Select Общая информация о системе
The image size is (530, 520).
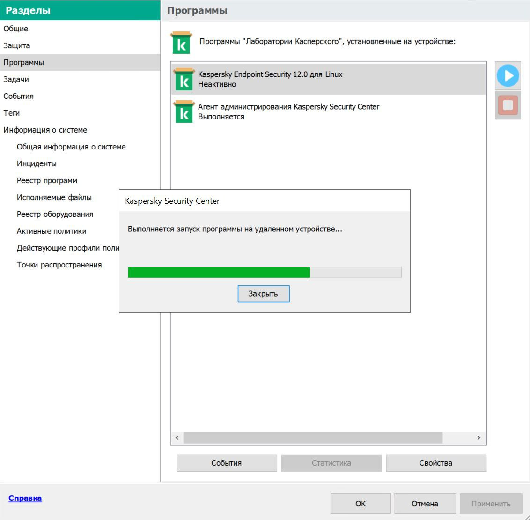point(71,147)
